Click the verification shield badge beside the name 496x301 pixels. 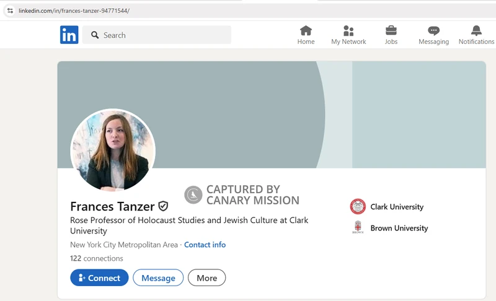coord(164,206)
